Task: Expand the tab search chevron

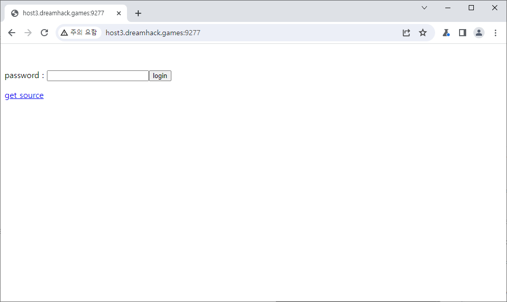Action: point(424,8)
